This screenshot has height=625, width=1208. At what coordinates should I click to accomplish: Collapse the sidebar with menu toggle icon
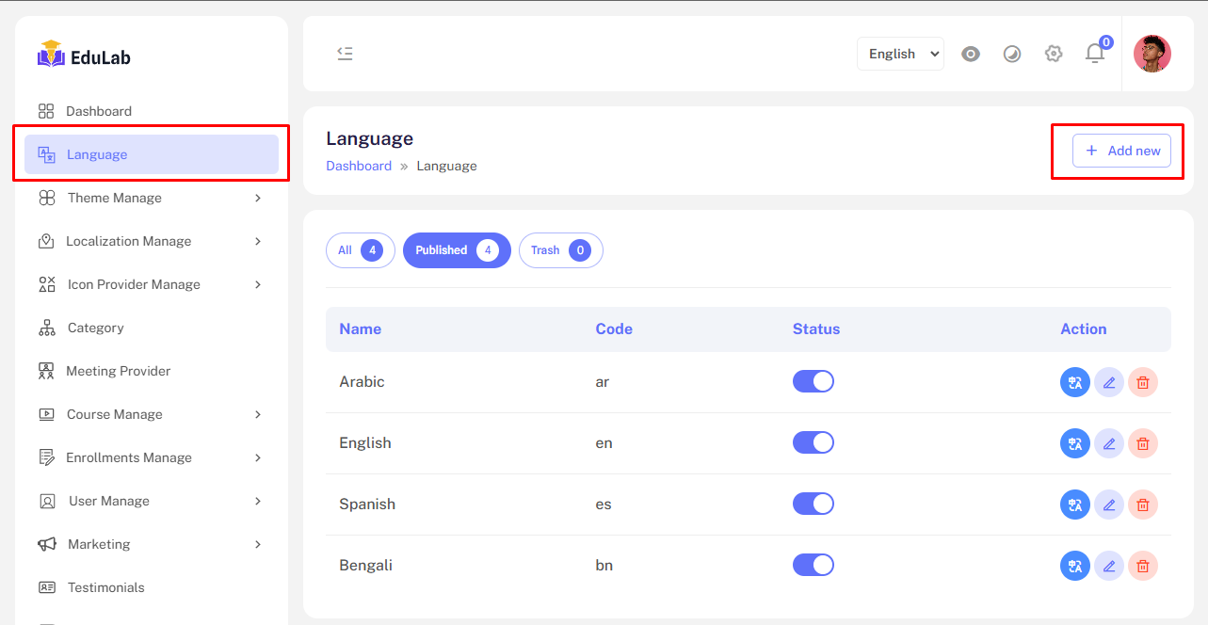[x=346, y=54]
